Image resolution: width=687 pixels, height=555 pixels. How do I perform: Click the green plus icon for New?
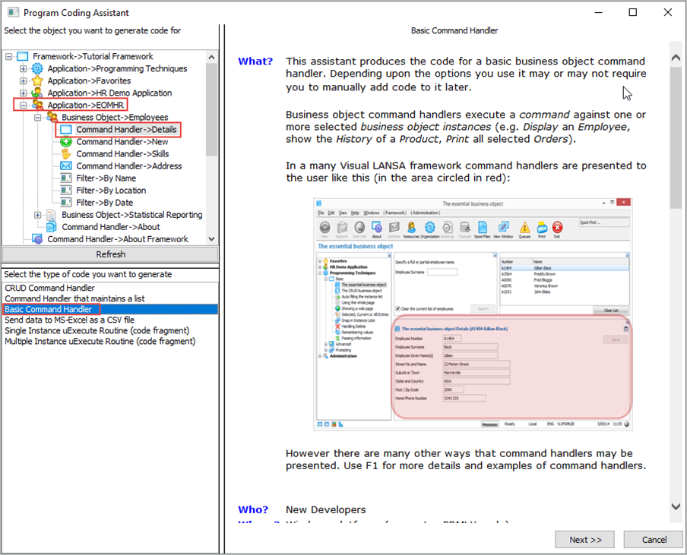click(66, 142)
